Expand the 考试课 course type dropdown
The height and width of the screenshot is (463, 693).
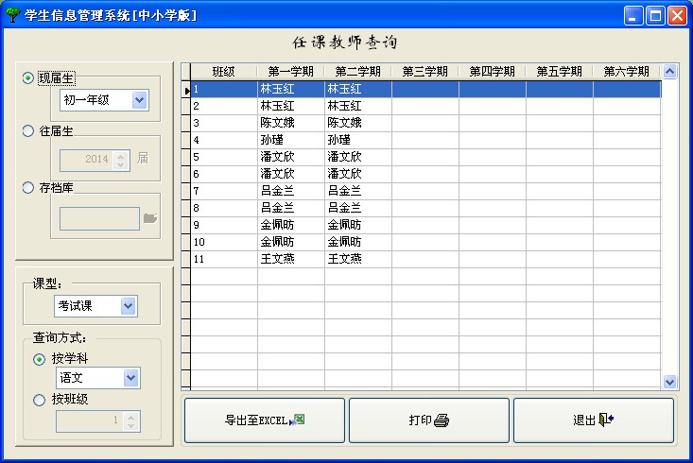point(128,306)
